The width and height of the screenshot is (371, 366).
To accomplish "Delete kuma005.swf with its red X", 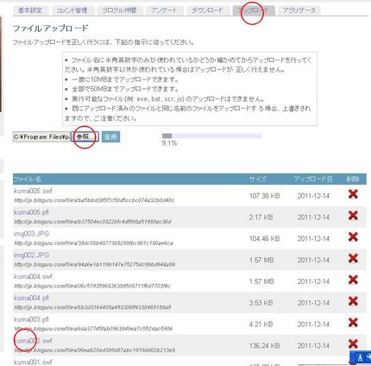I will point(353,194).
